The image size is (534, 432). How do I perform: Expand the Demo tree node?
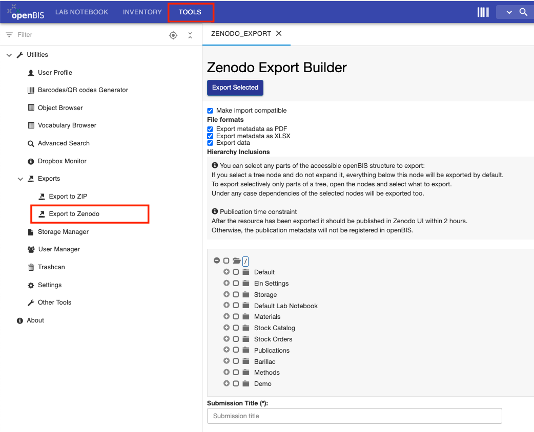[227, 383]
